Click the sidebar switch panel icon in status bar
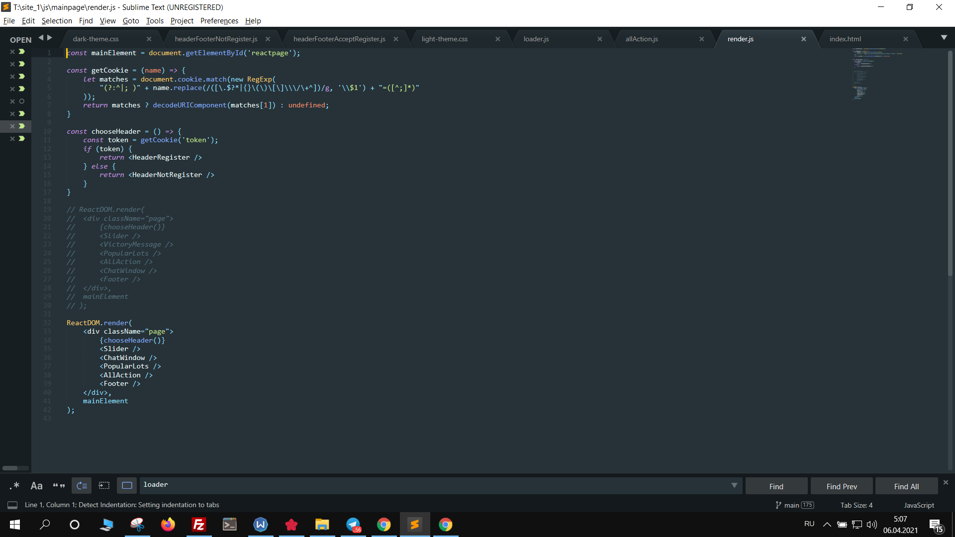The height and width of the screenshot is (537, 955). tap(12, 505)
